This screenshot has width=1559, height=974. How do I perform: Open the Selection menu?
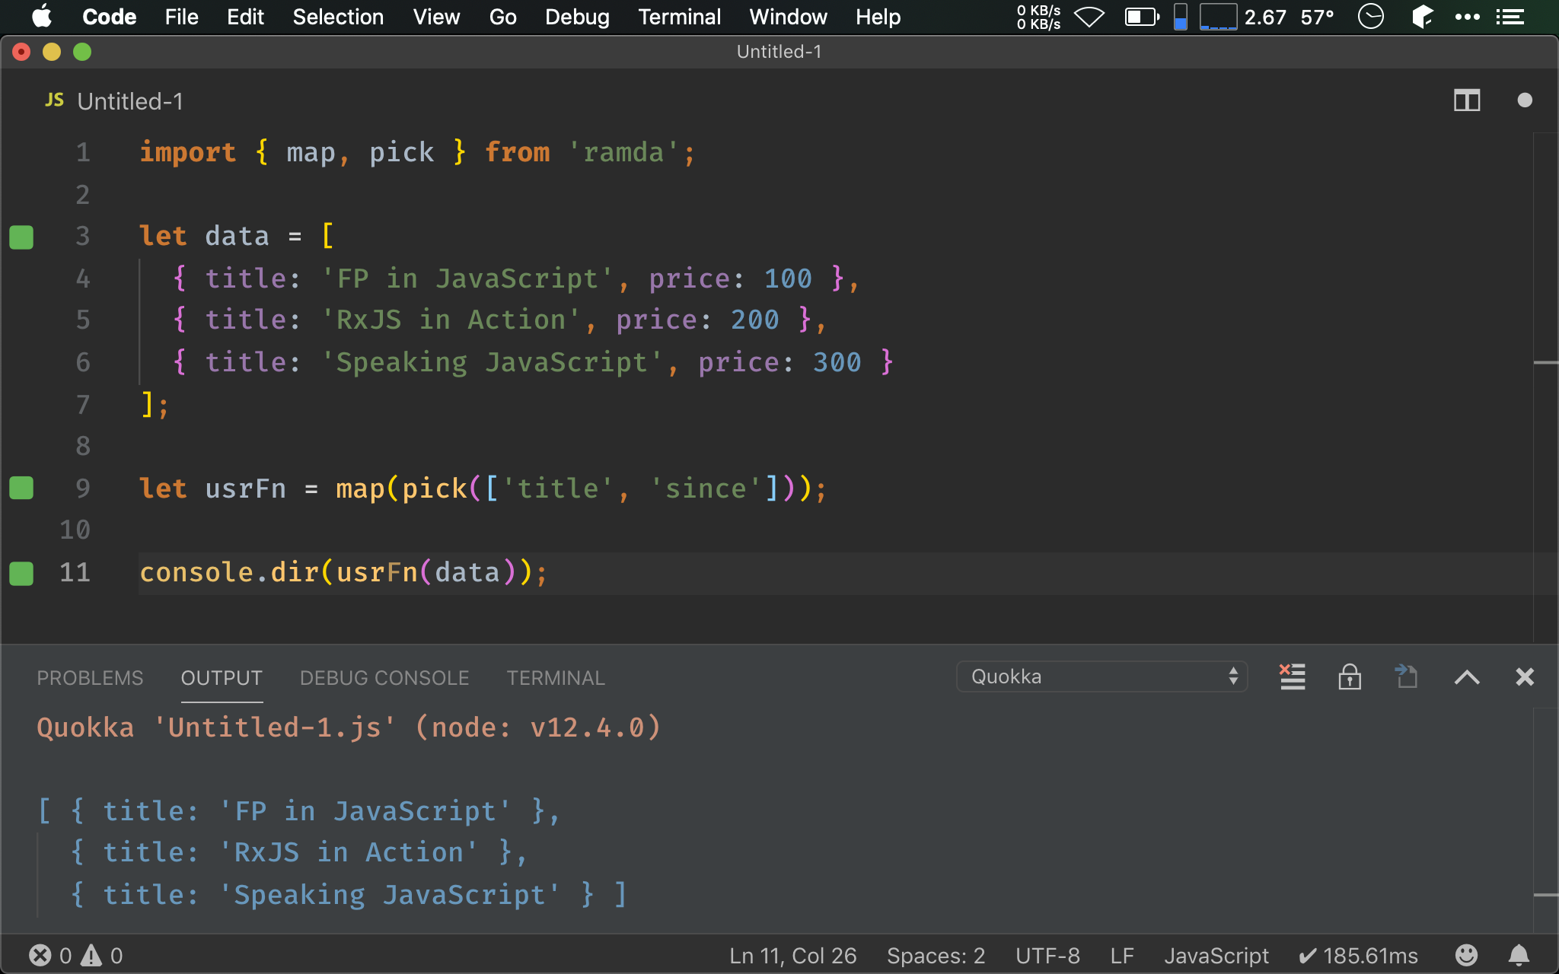click(338, 17)
